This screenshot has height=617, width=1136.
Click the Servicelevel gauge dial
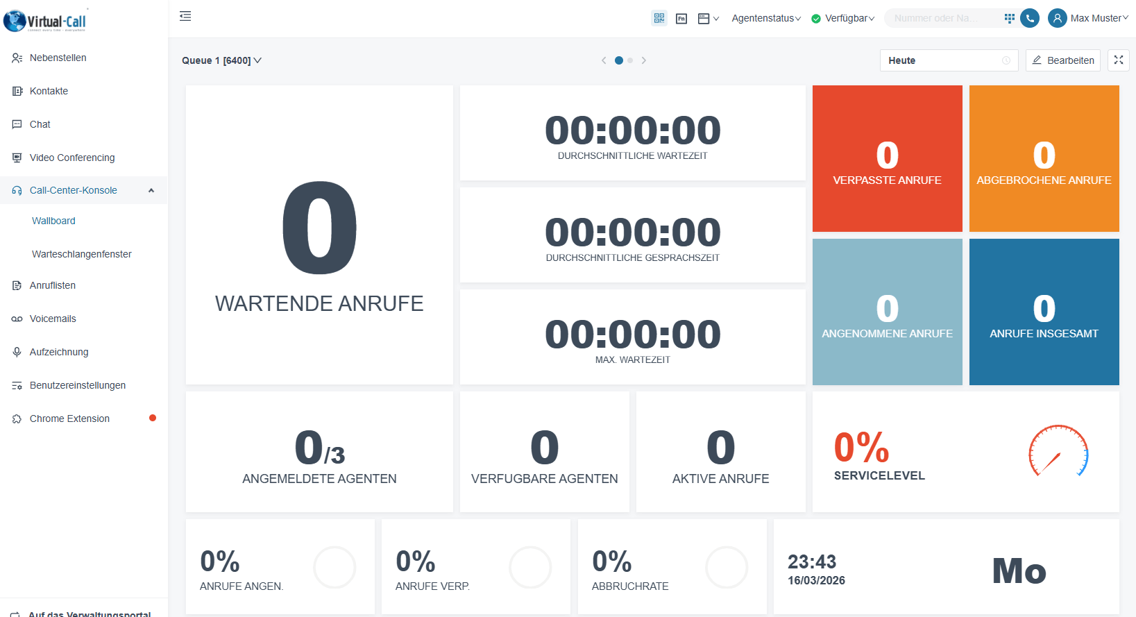pyautogui.click(x=1058, y=450)
